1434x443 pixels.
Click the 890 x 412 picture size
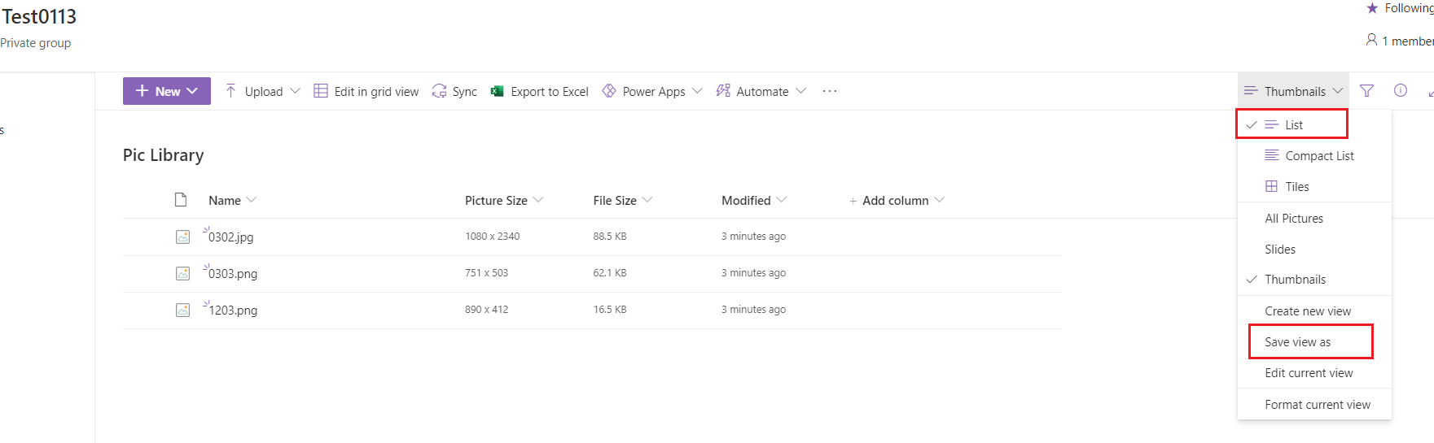click(486, 309)
